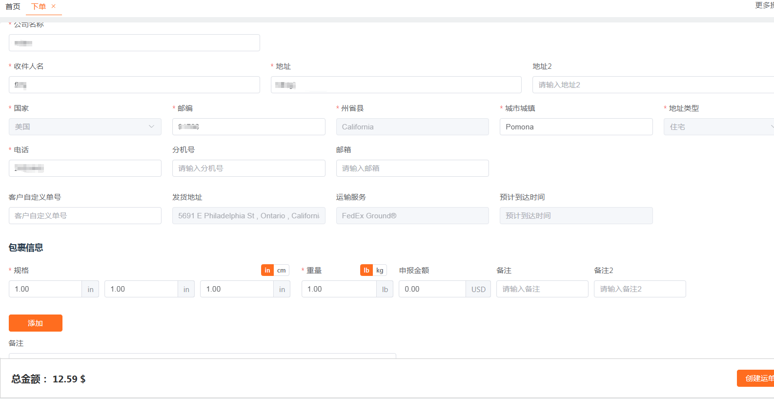Select the 下单 tab
The image size is (774, 399).
[38, 7]
